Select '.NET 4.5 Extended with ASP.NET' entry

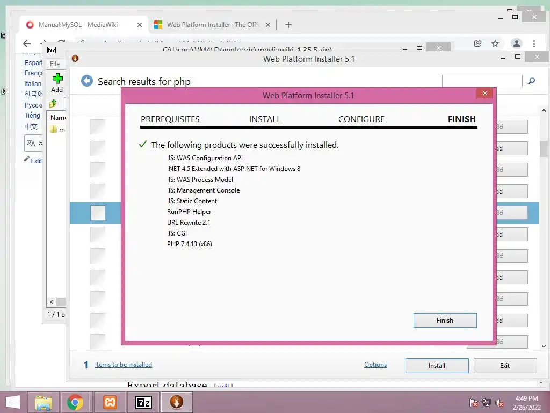tap(234, 169)
